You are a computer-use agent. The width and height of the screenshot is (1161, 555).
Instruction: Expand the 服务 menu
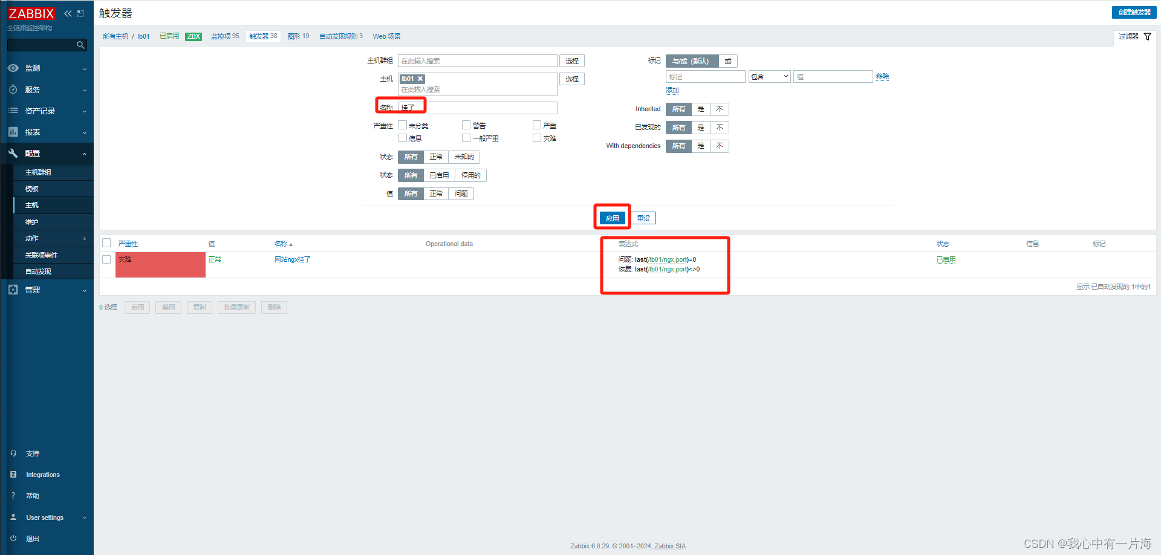[x=84, y=90]
